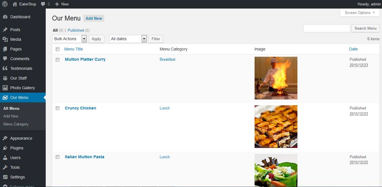Show Published items filter link

click(x=76, y=30)
